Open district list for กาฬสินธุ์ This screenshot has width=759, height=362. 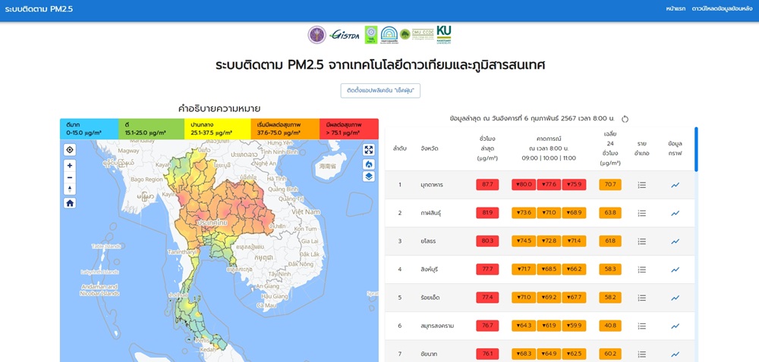[x=642, y=213]
